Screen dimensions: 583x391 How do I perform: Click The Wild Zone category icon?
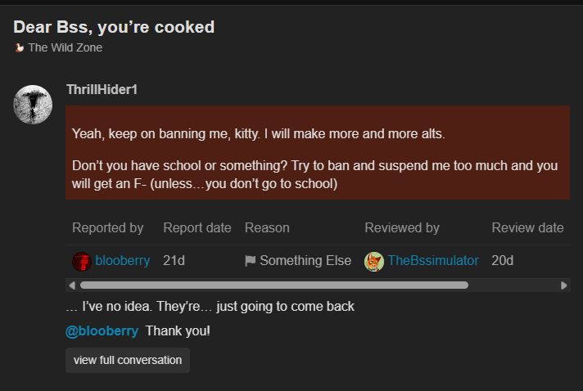tap(19, 47)
